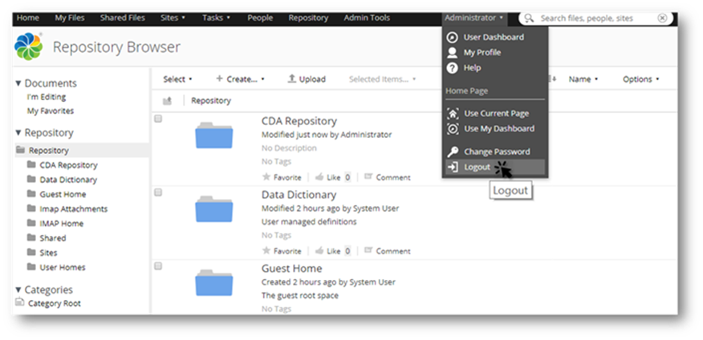
Task: Tick the CDA Repository checkbox
Action: pos(158,119)
